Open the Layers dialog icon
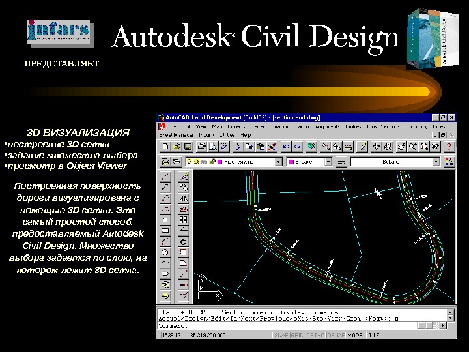 177,162
